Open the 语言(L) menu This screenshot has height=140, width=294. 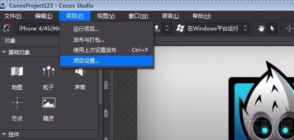(x=170, y=16)
